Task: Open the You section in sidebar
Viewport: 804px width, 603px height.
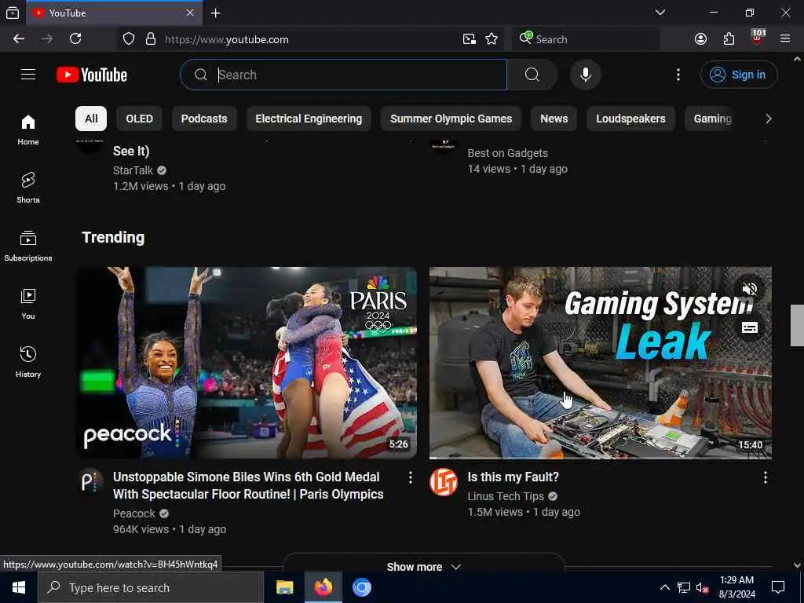Action: coord(28,304)
